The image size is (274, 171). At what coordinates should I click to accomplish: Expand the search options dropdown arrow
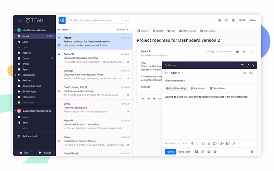(x=126, y=21)
